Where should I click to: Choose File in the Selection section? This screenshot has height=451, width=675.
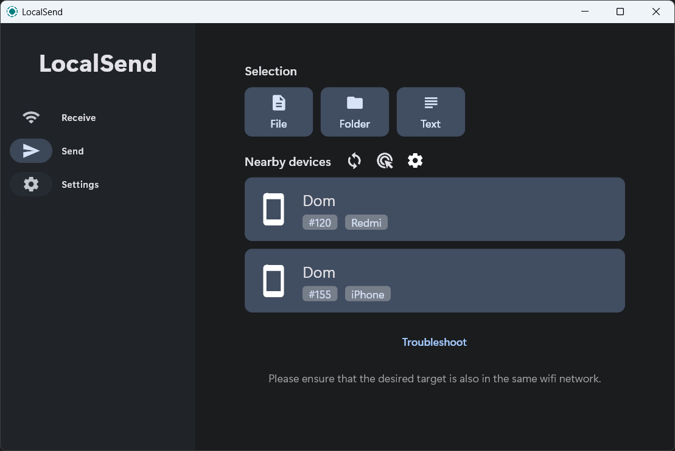(279, 112)
